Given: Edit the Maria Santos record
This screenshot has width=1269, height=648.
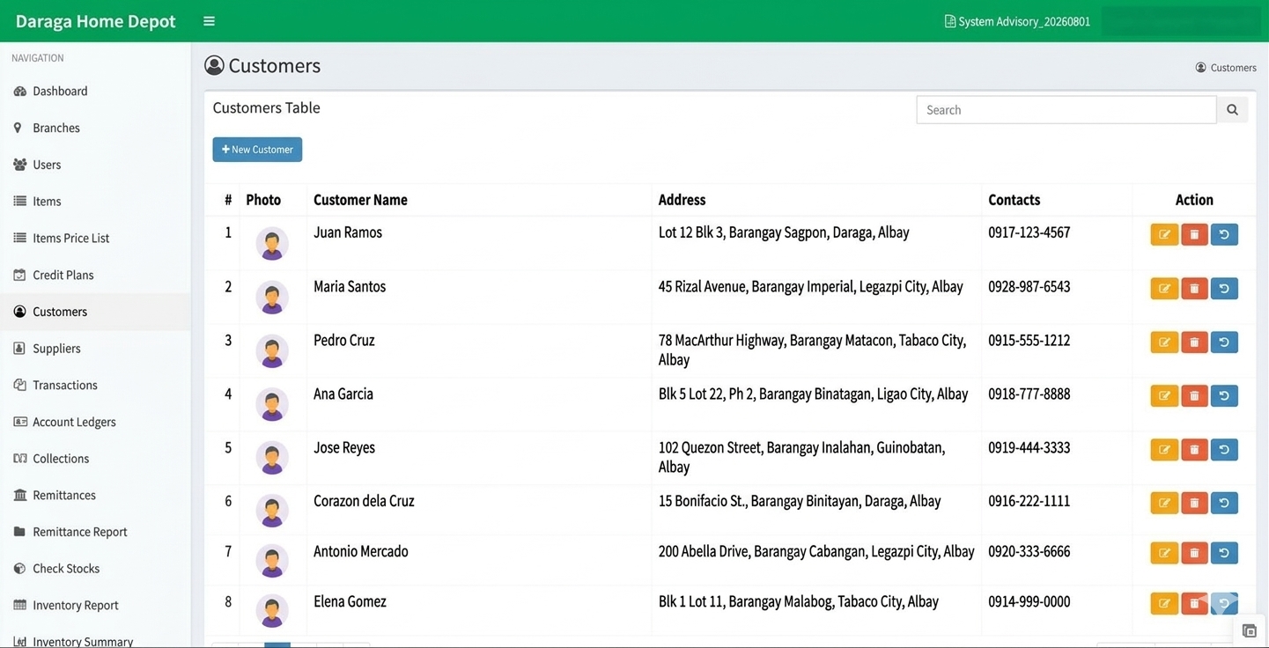Looking at the screenshot, I should tap(1164, 288).
